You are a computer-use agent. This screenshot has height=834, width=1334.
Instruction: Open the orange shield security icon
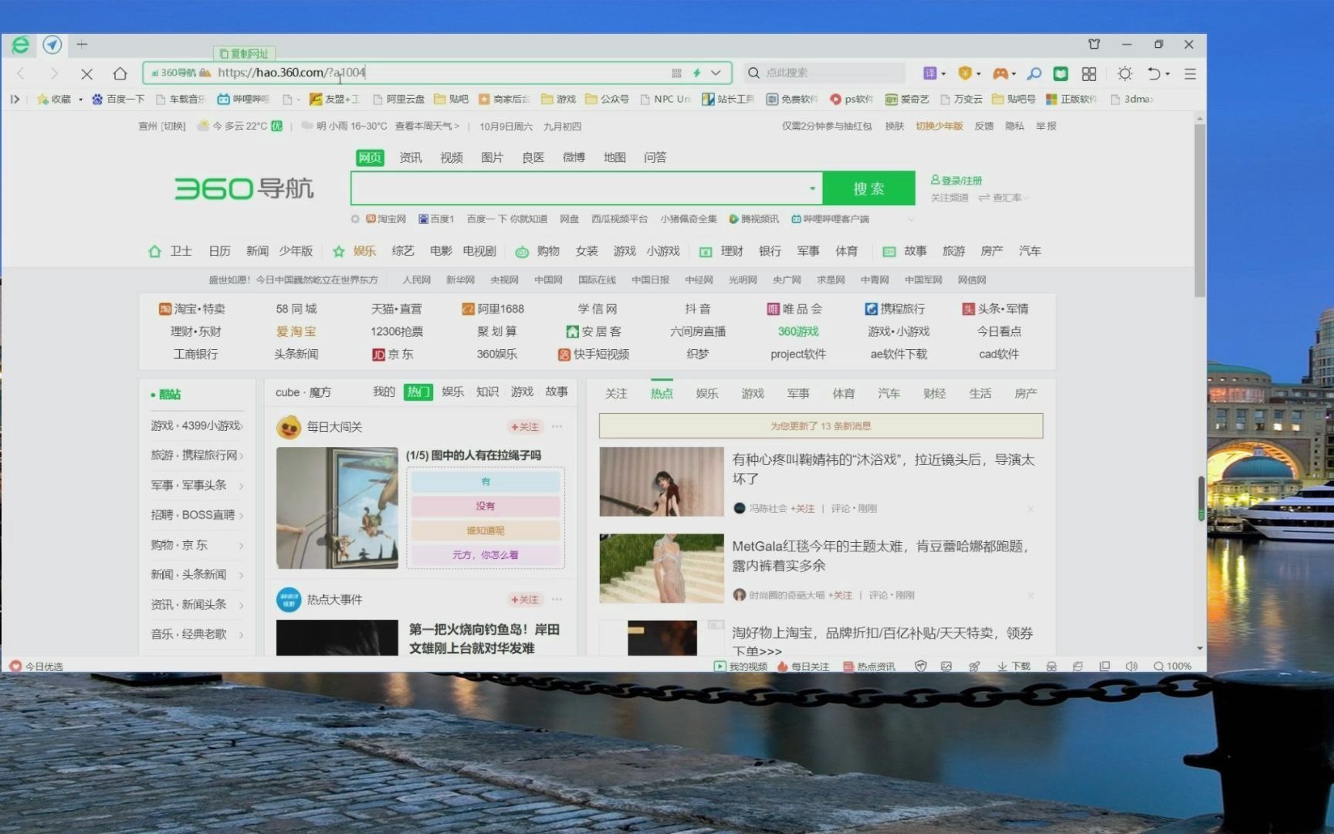(x=964, y=73)
